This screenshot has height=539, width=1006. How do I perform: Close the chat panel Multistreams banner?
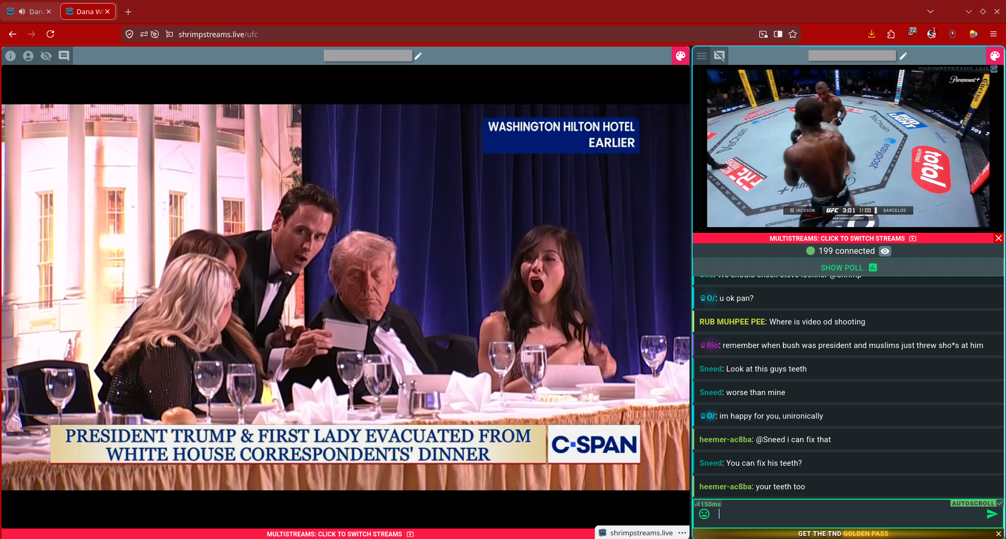[x=999, y=239]
